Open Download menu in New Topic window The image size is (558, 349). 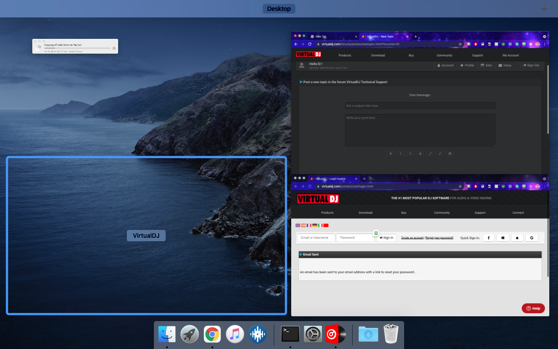pos(378,55)
